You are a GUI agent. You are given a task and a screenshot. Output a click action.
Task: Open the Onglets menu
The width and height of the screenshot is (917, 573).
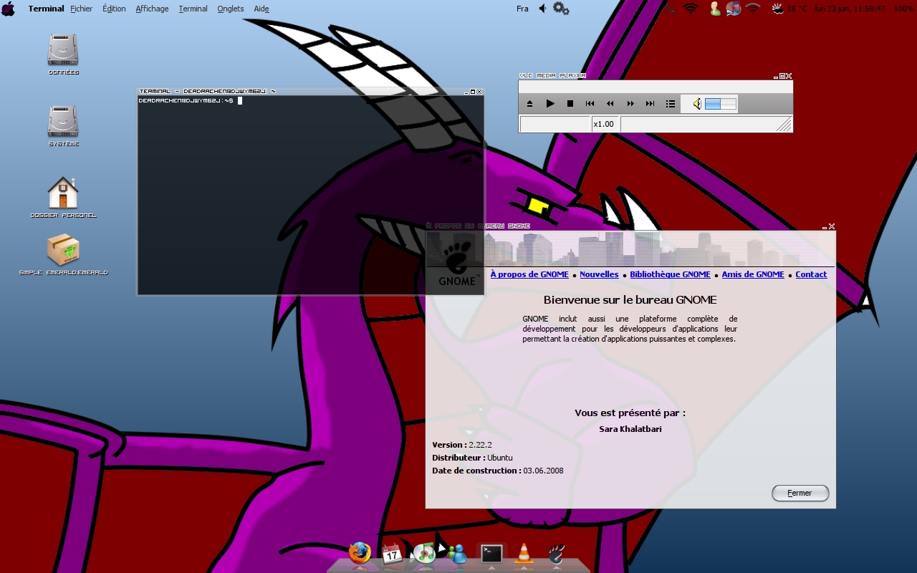pyautogui.click(x=231, y=9)
